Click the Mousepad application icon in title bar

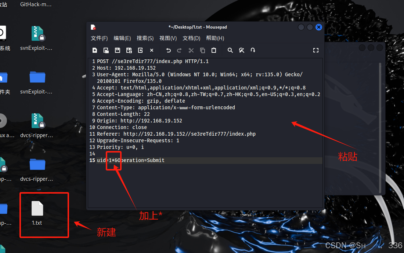93,27
